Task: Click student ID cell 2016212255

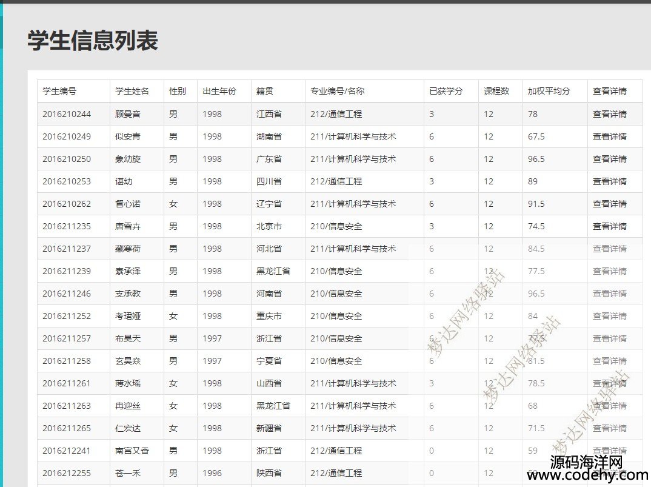Action: coord(67,473)
